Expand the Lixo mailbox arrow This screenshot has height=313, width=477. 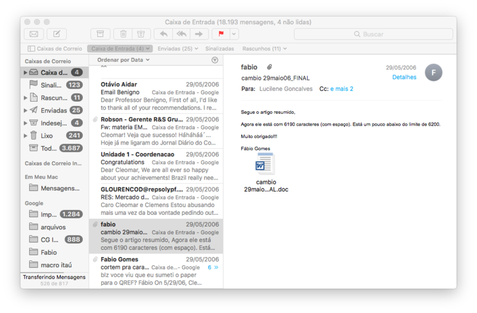[x=26, y=136]
